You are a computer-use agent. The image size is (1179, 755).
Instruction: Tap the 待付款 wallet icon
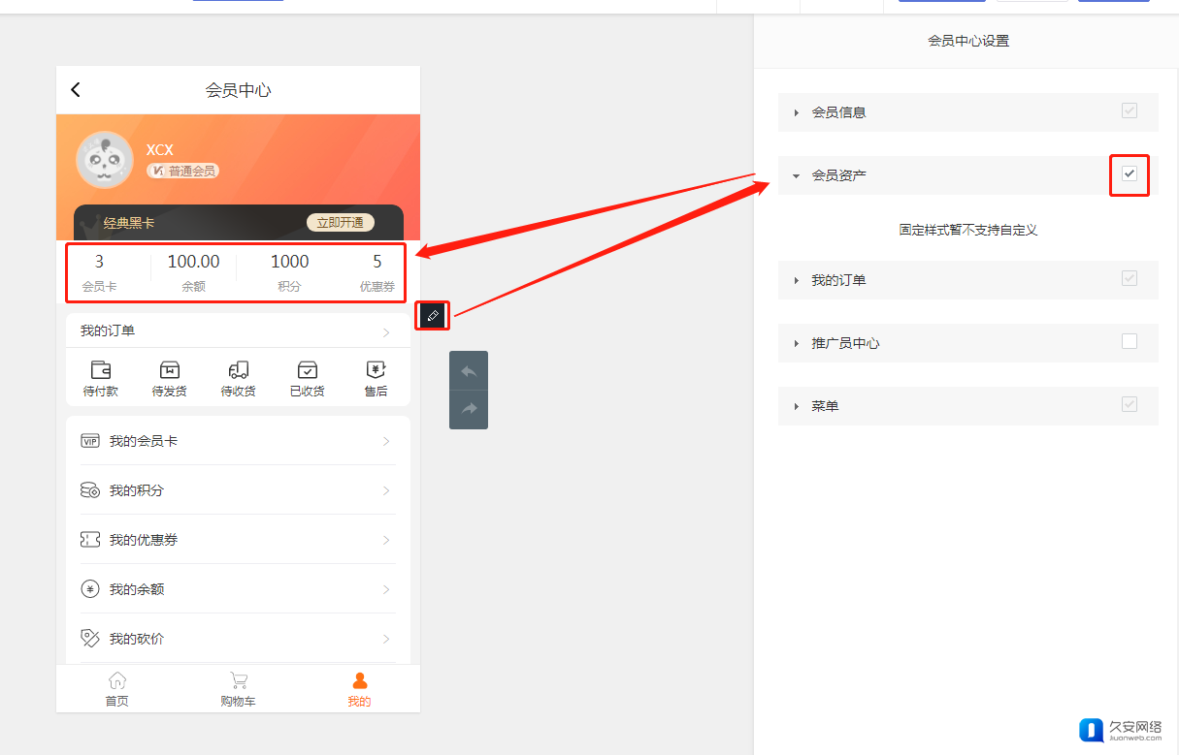101,370
